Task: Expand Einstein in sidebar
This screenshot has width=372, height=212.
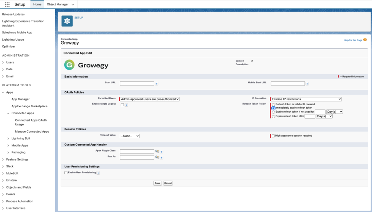Action: click(3, 180)
